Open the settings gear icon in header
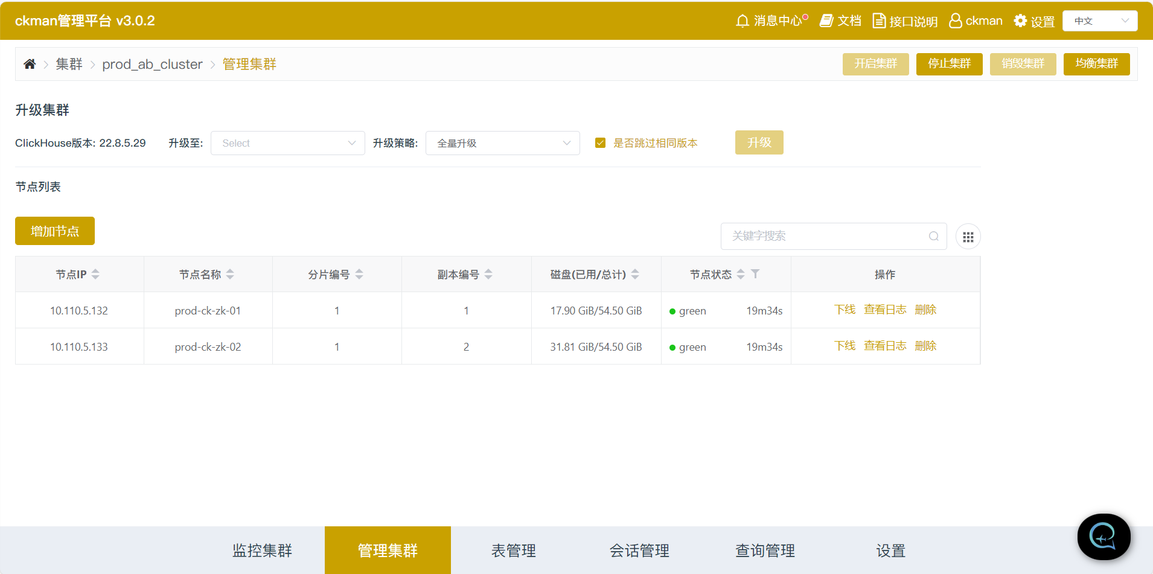This screenshot has width=1153, height=574. point(1020,21)
